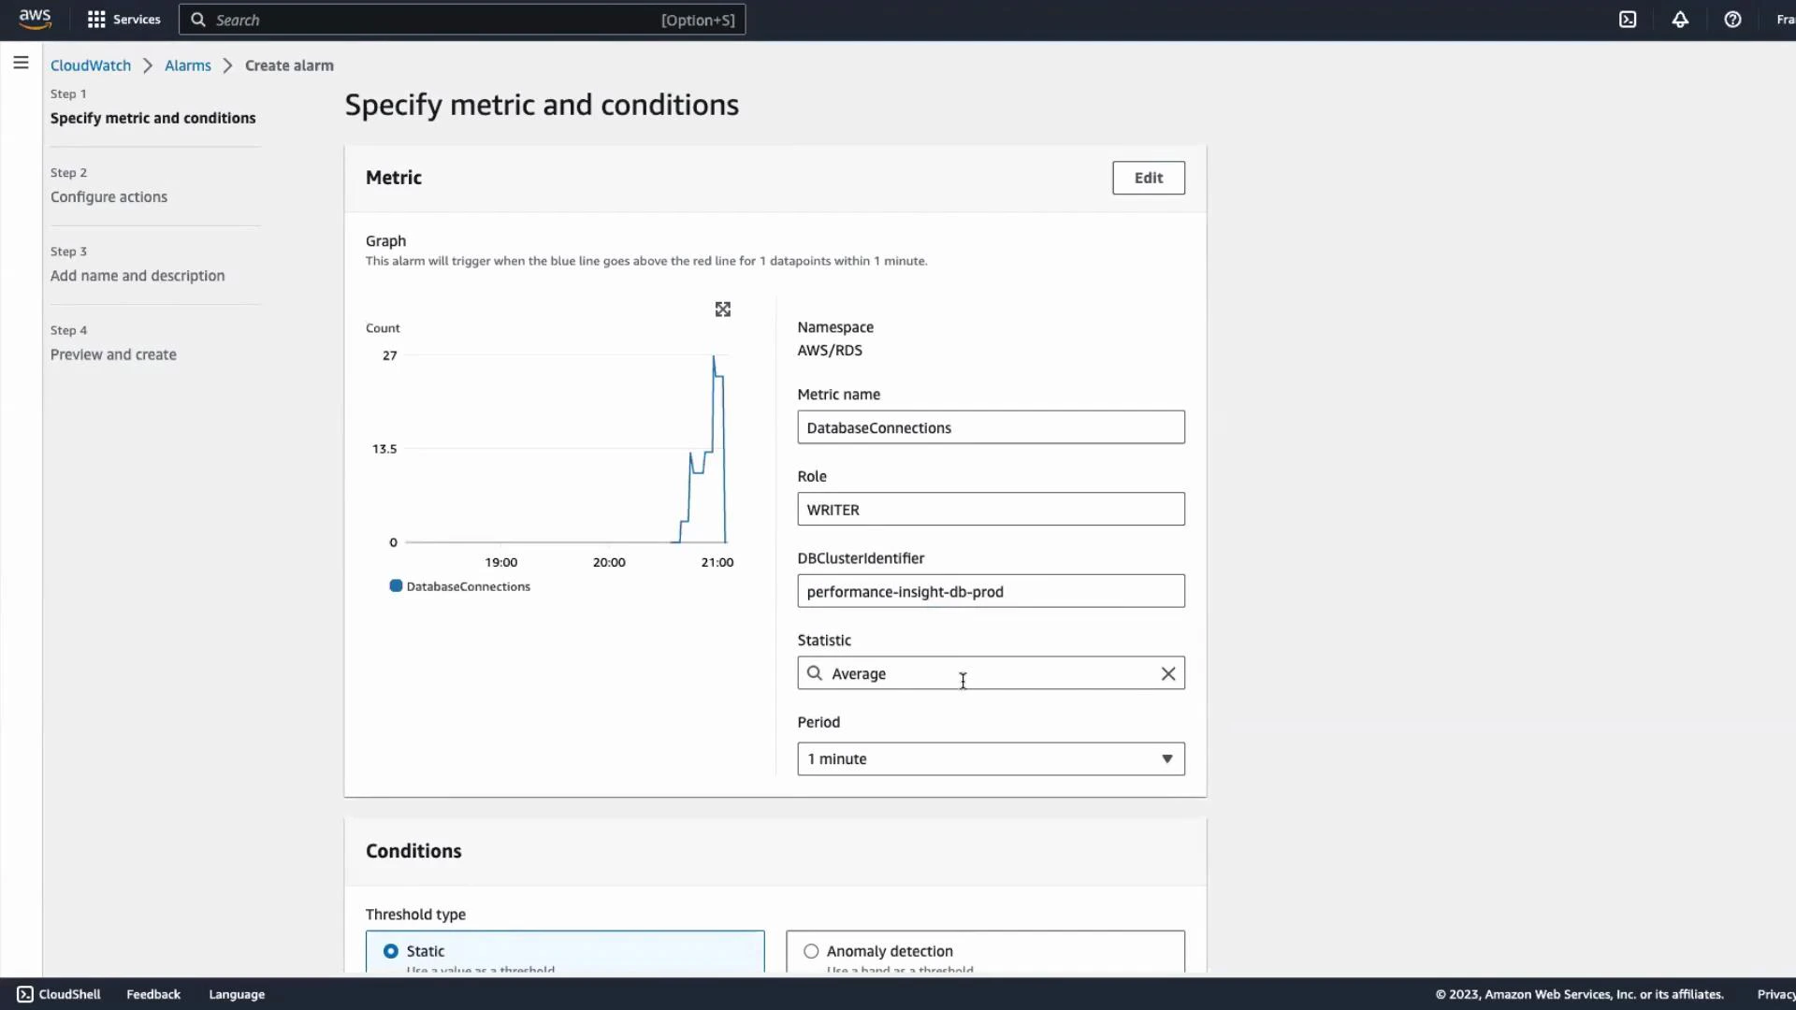The width and height of the screenshot is (1796, 1010).
Task: Toggle the DatabaseConnections legend entry
Action: 459,586
